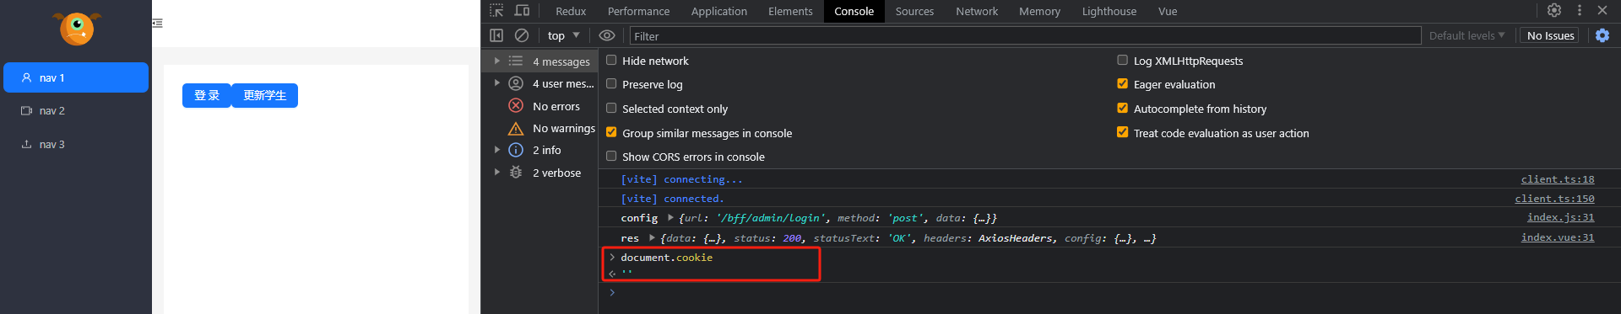Open the DevTools more options menu
Viewport: 1621px width, 314px height.
(1580, 10)
